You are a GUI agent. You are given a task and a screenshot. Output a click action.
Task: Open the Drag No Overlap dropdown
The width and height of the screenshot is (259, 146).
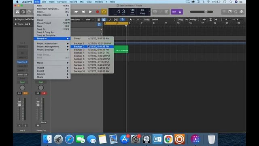pos(192,19)
